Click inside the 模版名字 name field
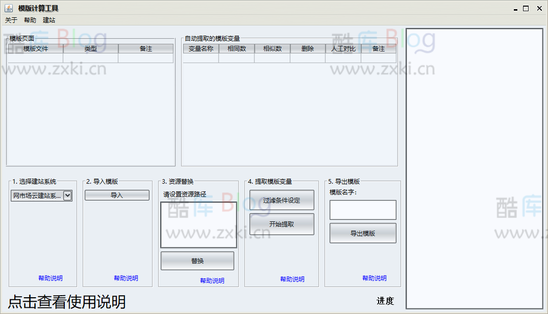Viewport: 548px width, 314px height. 362,210
